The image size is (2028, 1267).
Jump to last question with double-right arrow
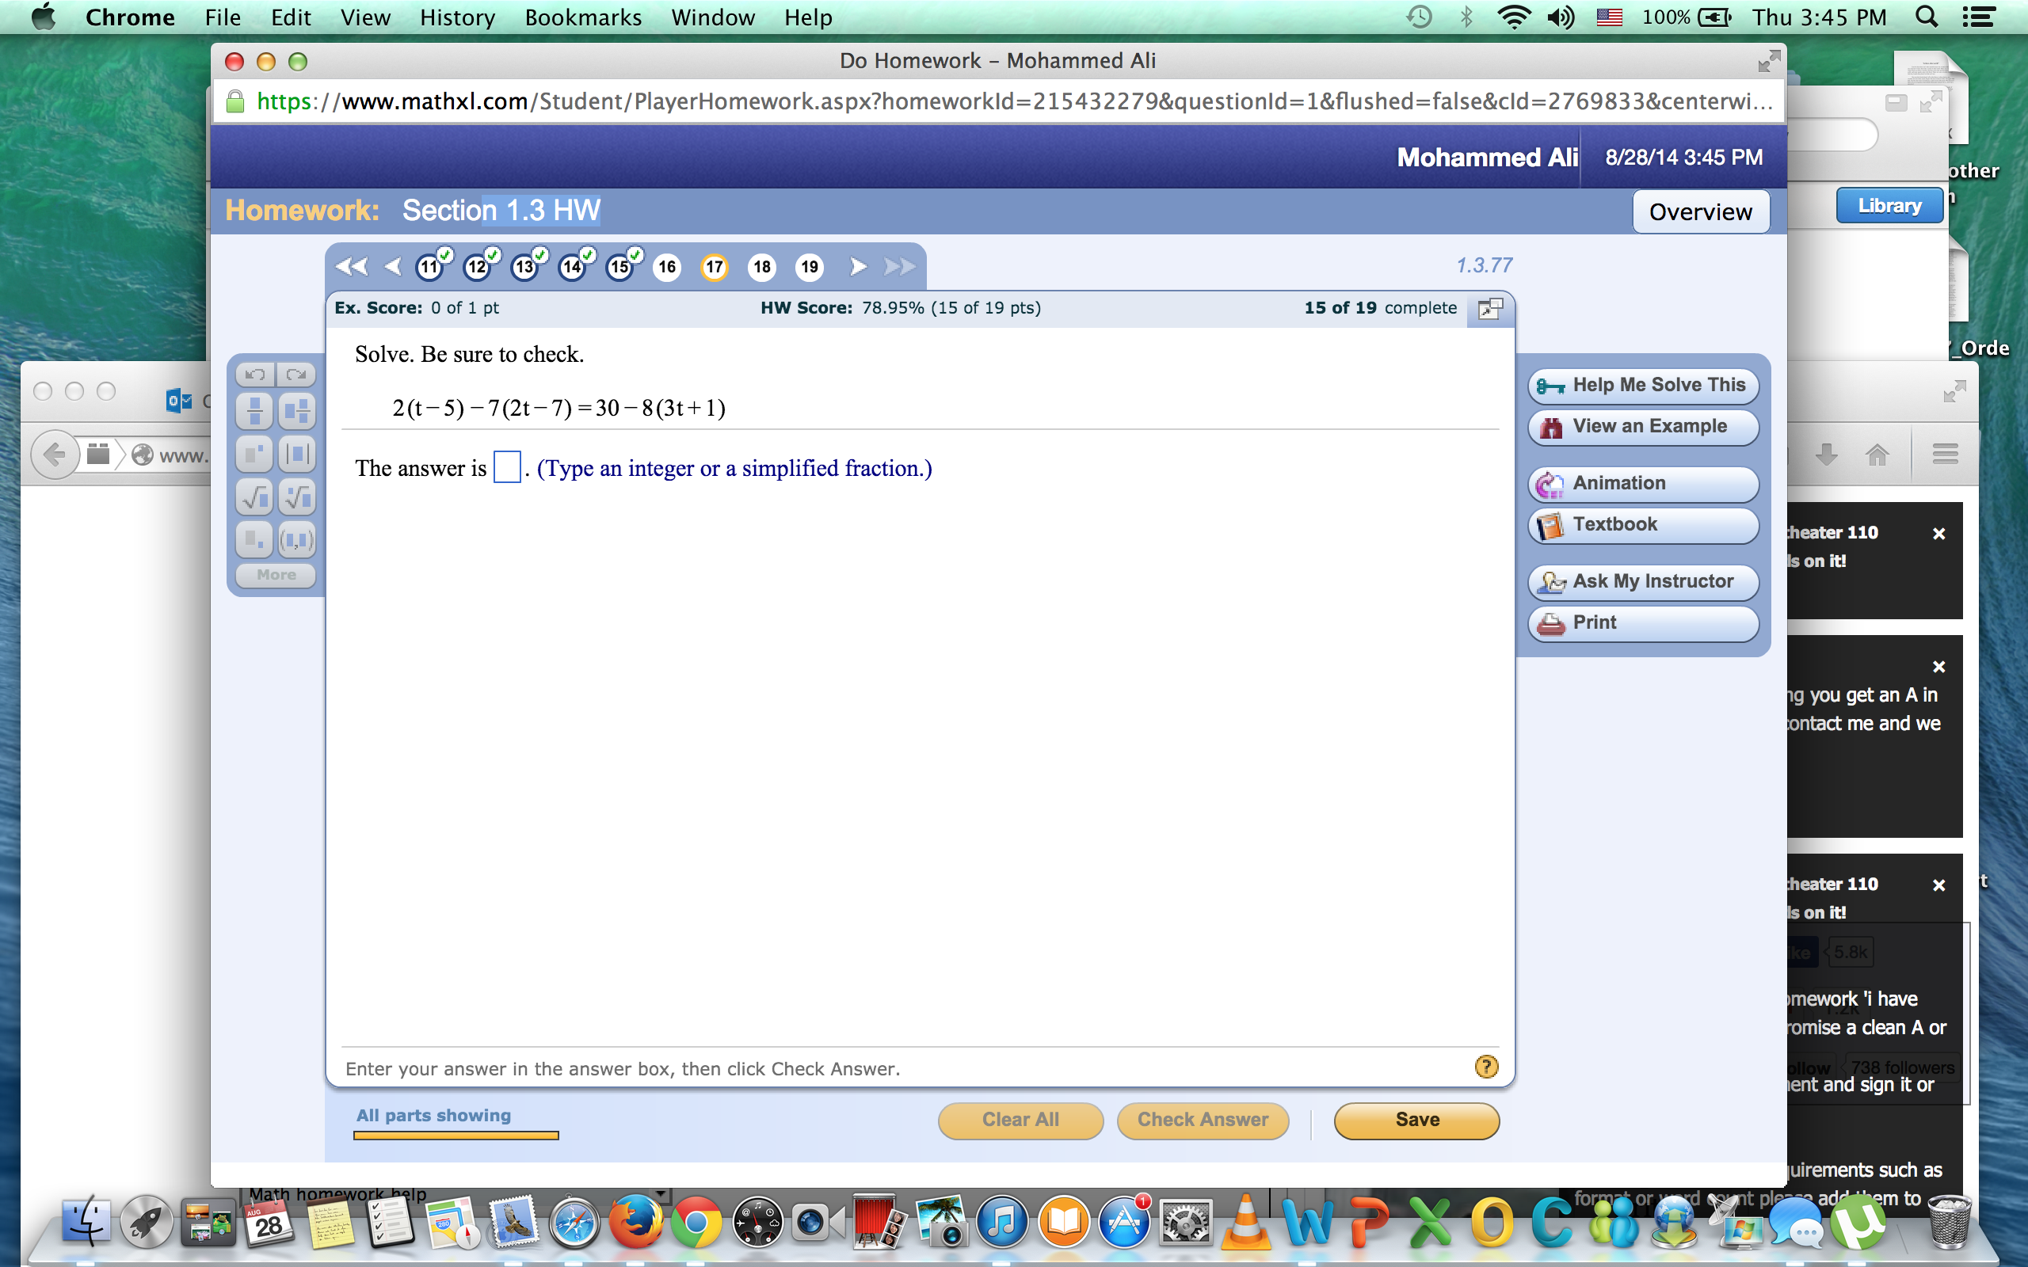click(x=899, y=267)
